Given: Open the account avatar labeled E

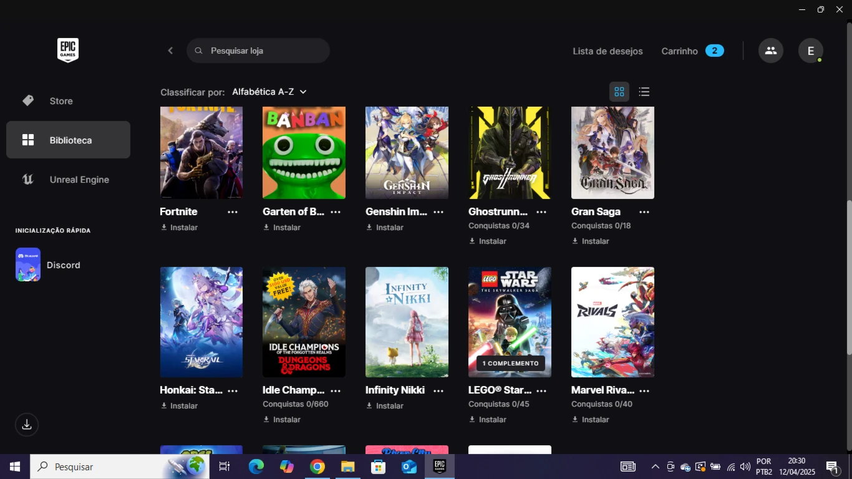Looking at the screenshot, I should [x=811, y=51].
